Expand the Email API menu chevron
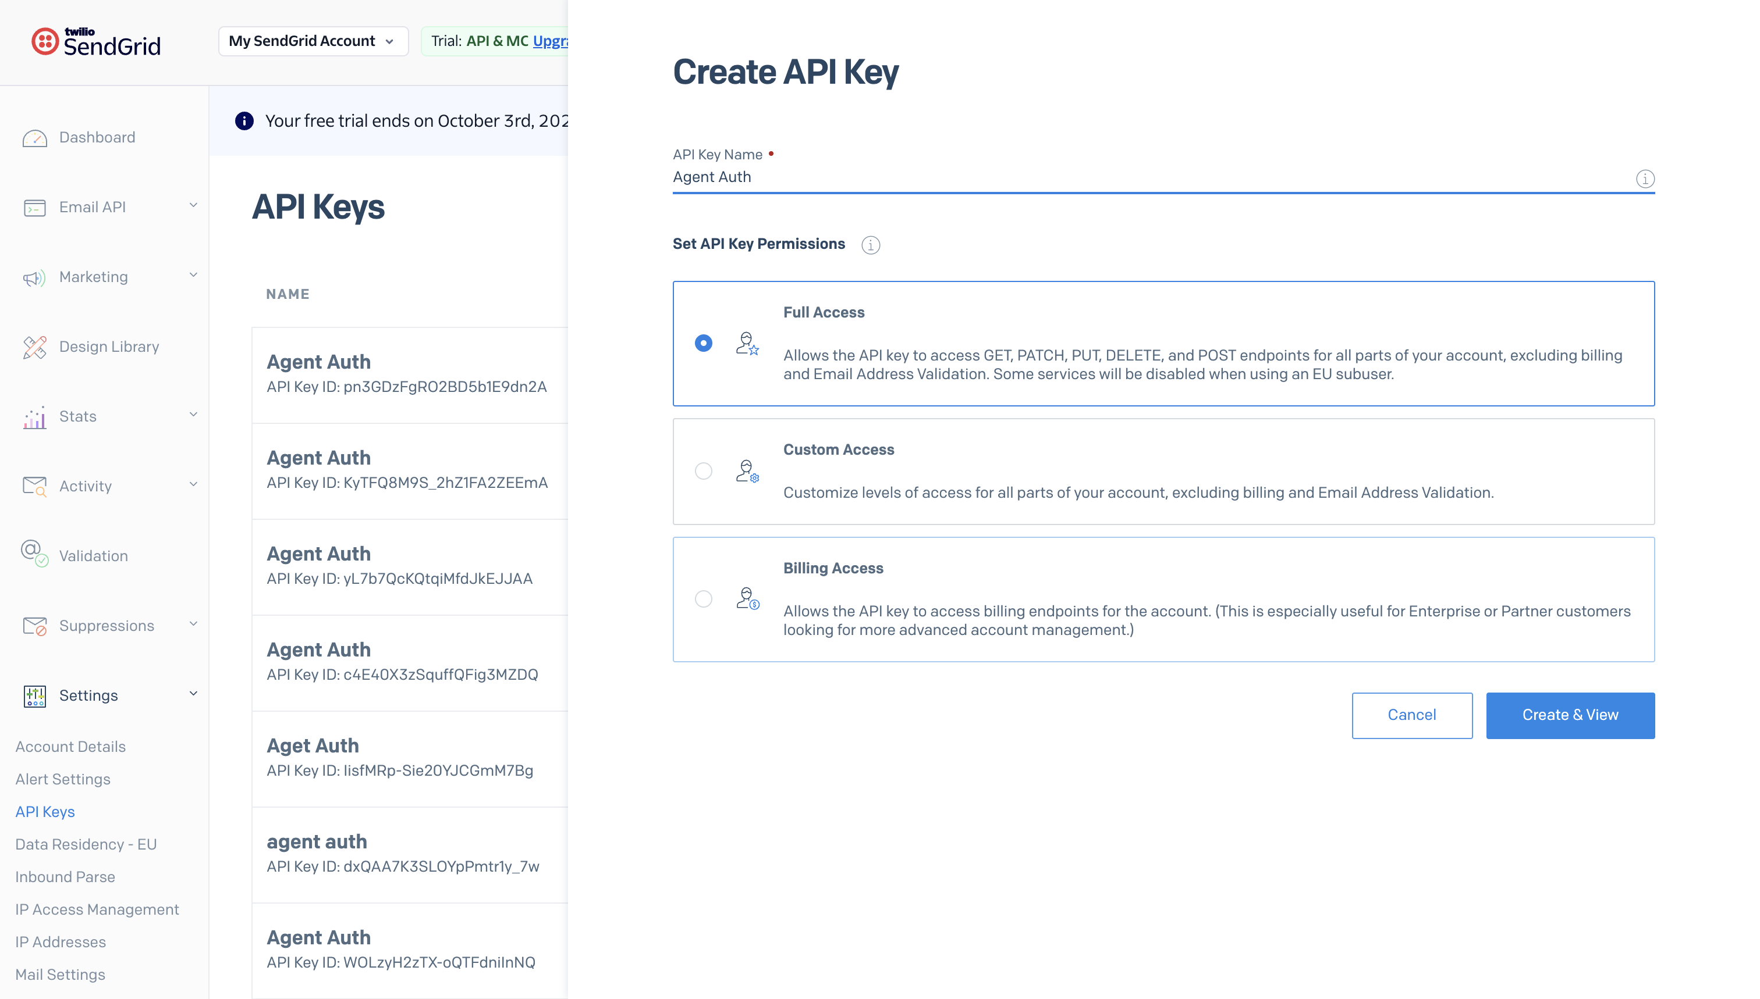The height and width of the screenshot is (999, 1760). pyautogui.click(x=193, y=205)
